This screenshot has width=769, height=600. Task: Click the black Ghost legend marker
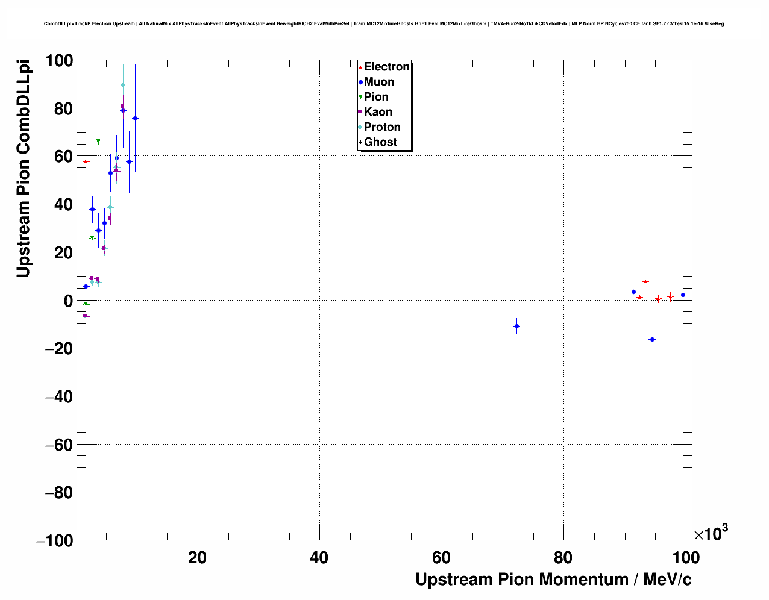point(360,142)
